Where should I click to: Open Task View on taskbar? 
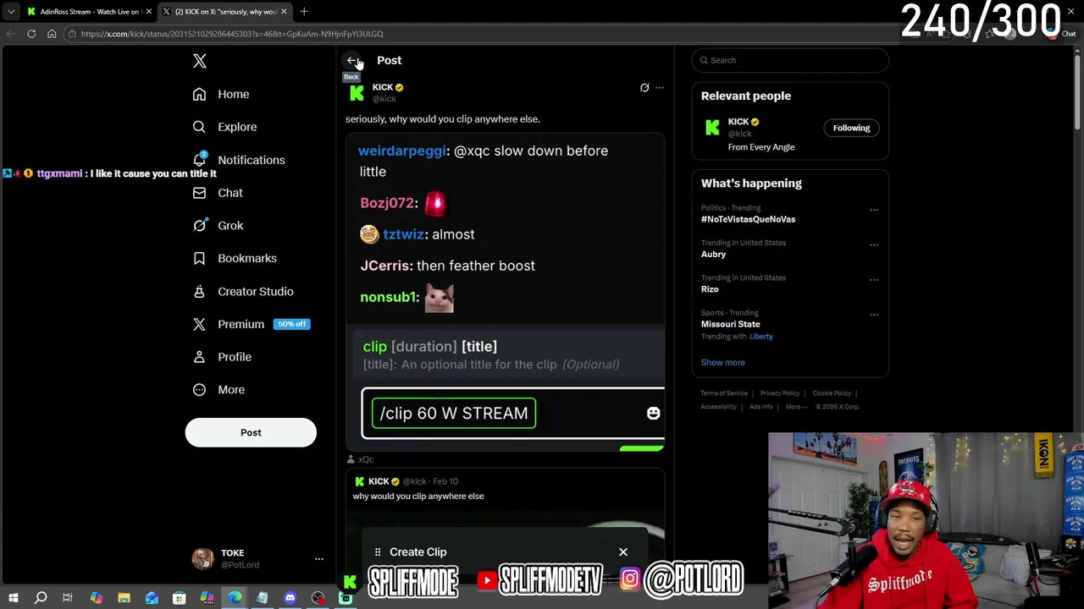(68, 598)
